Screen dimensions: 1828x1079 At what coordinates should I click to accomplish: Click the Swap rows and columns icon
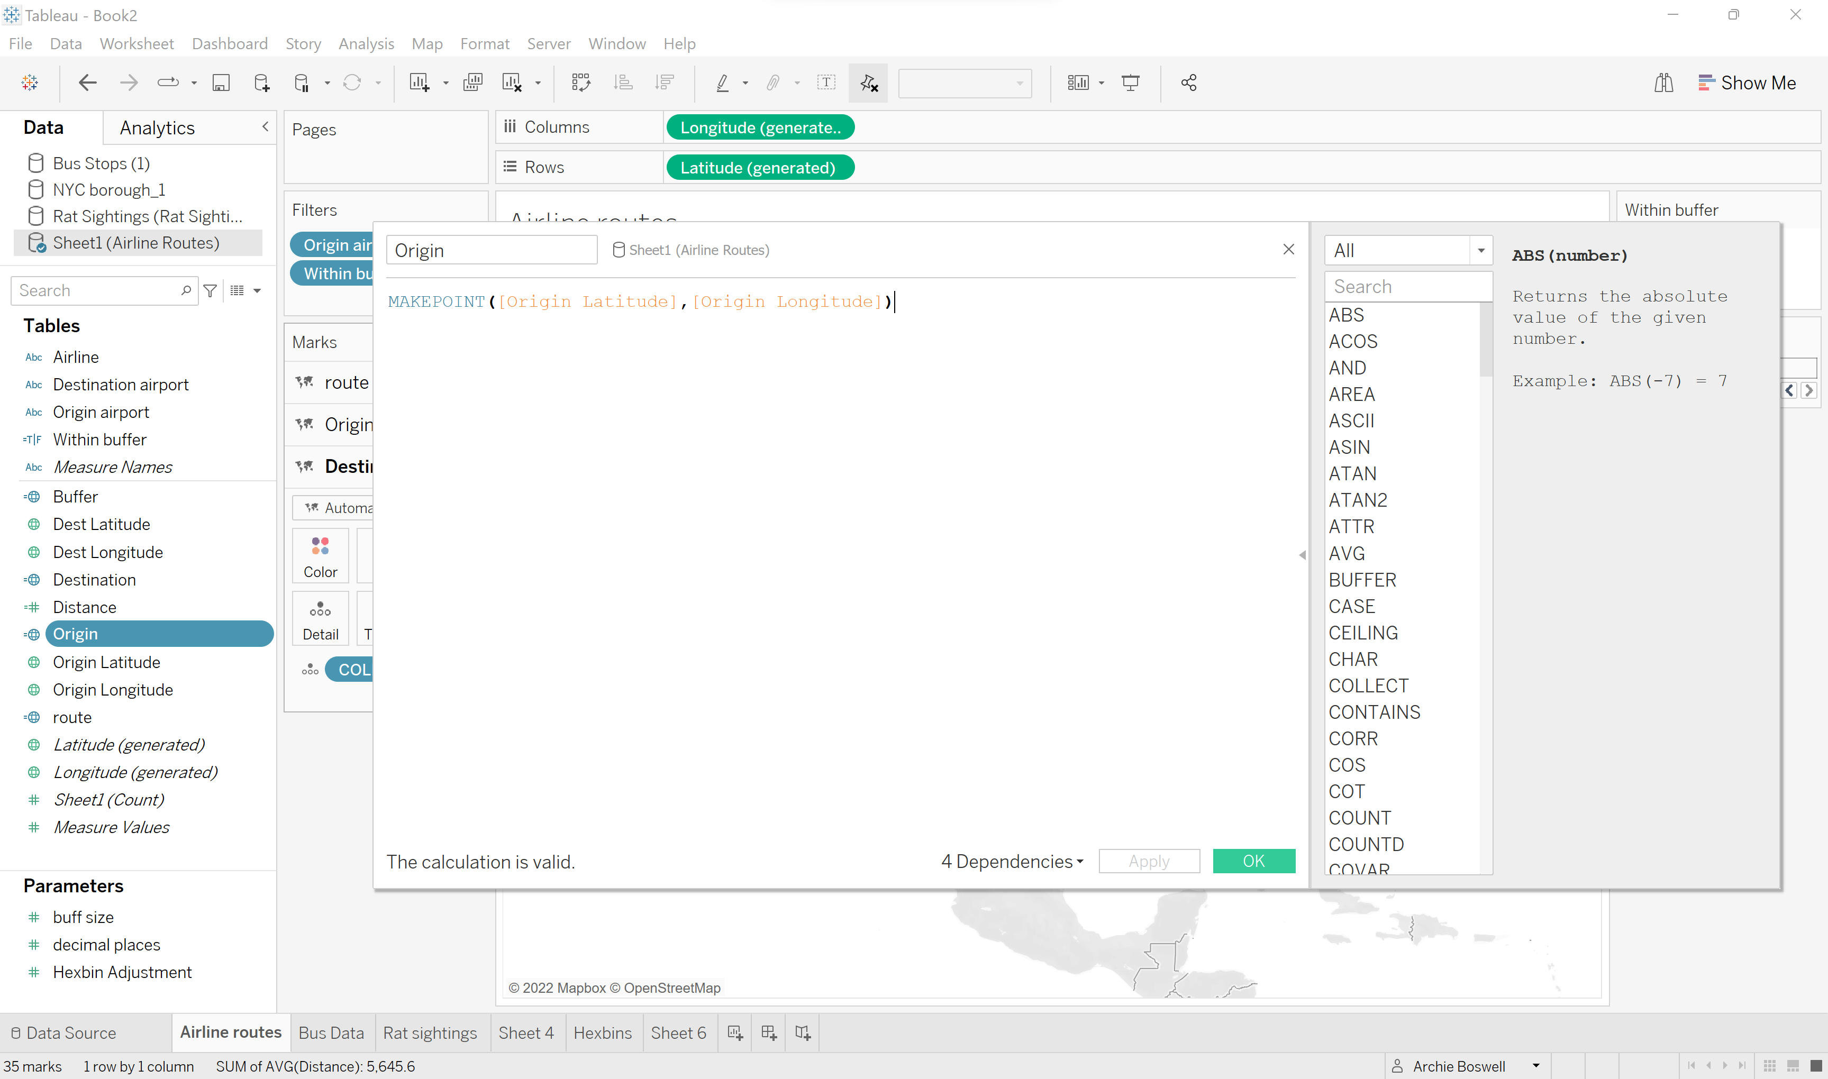click(581, 83)
